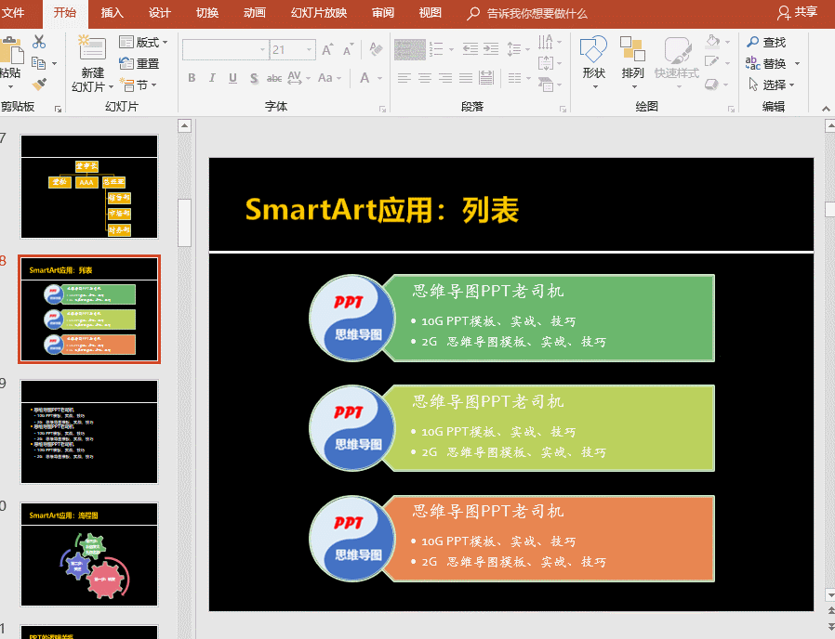The height and width of the screenshot is (639, 835).
Task: Open the 段落 Paragraph dialog launcher
Action: coord(563,109)
